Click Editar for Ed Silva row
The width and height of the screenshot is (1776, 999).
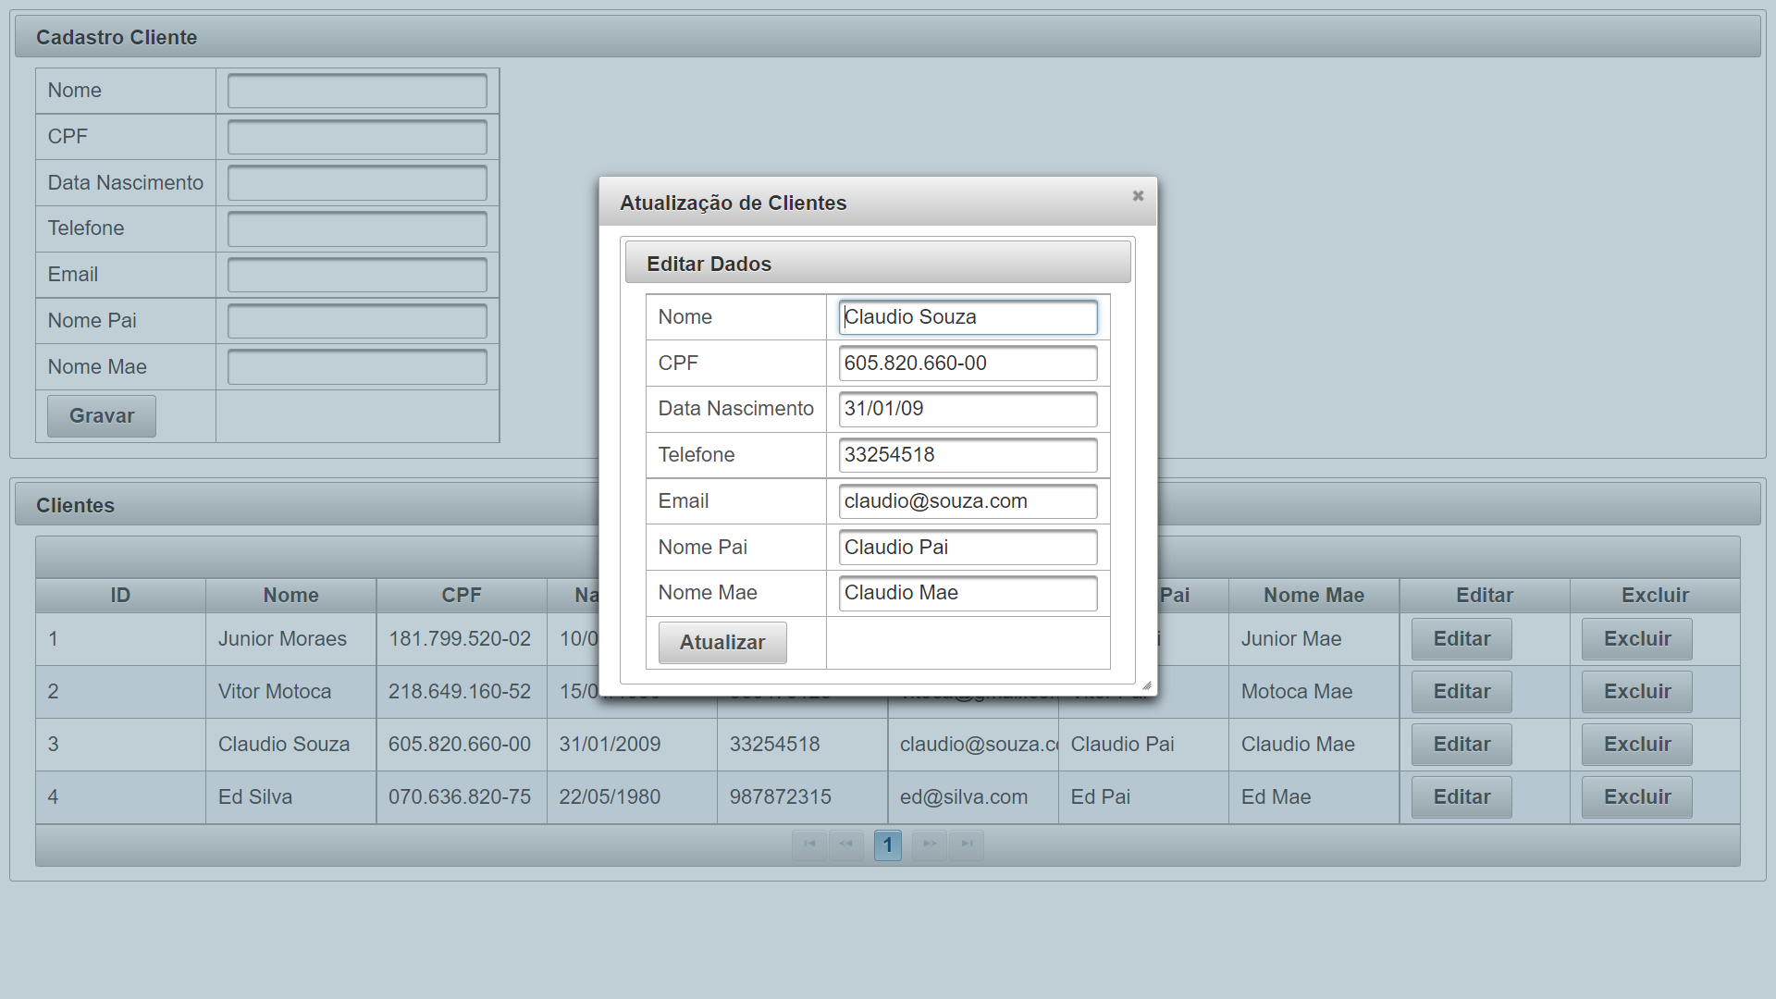(x=1461, y=797)
